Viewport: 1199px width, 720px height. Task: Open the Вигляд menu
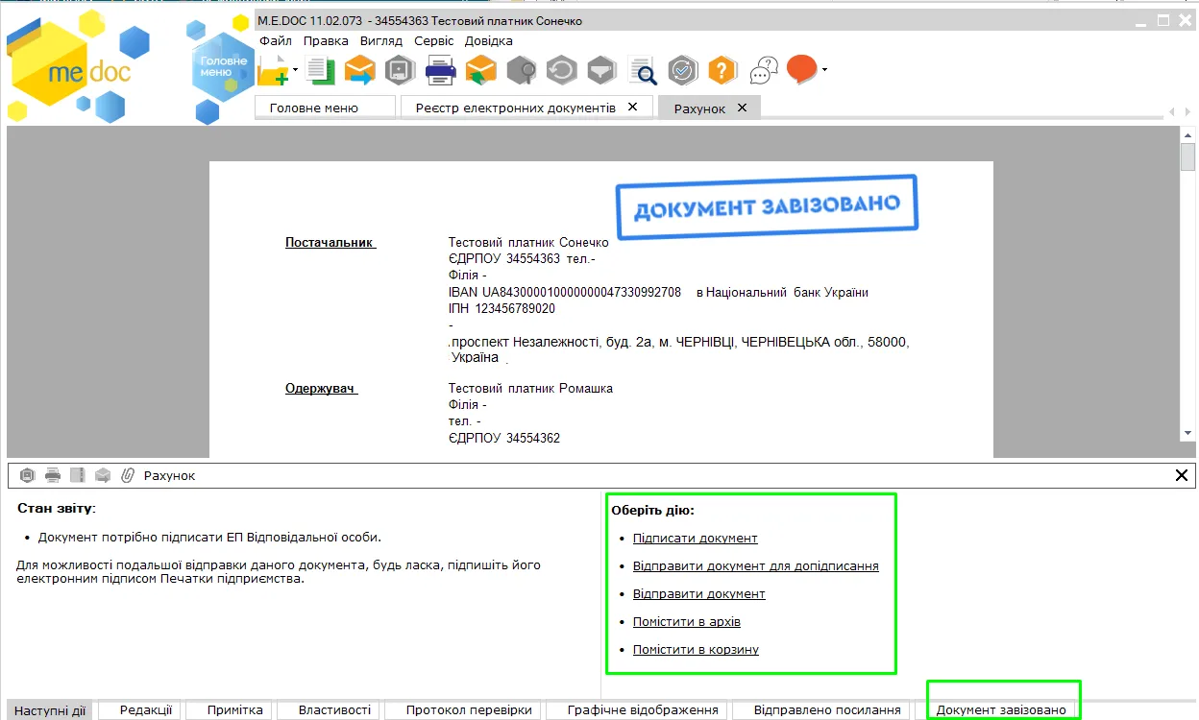click(x=381, y=41)
